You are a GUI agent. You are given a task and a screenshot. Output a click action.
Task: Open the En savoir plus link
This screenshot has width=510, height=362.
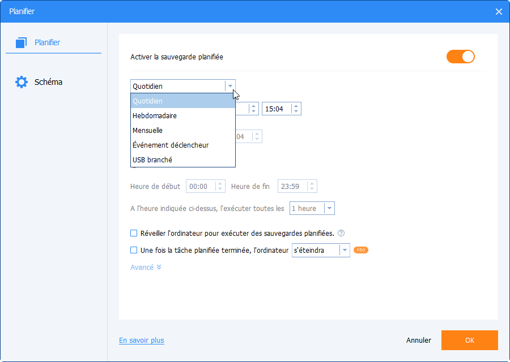click(x=142, y=341)
